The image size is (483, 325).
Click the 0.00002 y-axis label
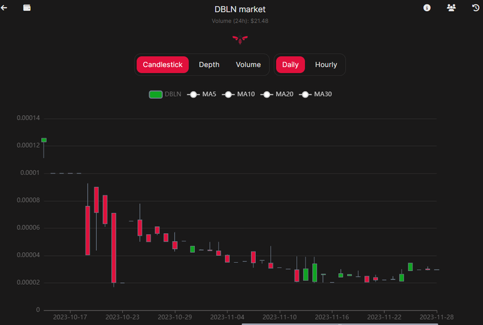point(28,282)
